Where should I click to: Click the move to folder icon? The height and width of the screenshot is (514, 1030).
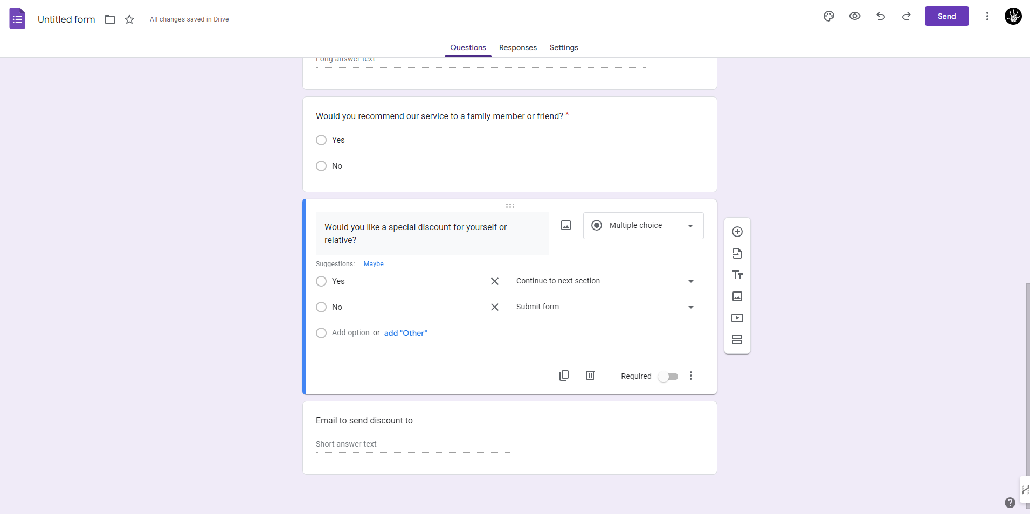[x=110, y=19]
